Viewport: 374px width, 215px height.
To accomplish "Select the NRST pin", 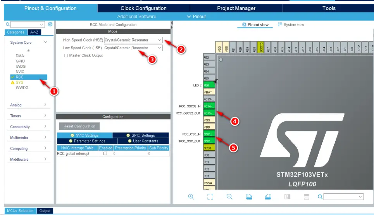I will point(209,148).
